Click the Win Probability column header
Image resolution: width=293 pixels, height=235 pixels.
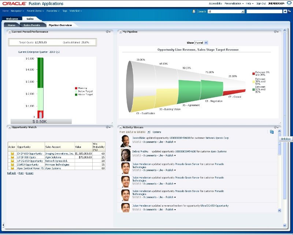99,147
